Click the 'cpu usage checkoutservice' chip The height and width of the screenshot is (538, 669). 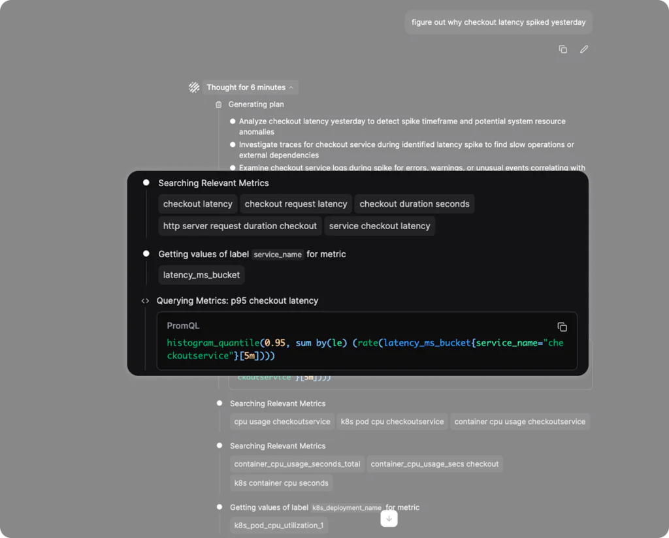pyautogui.click(x=282, y=422)
